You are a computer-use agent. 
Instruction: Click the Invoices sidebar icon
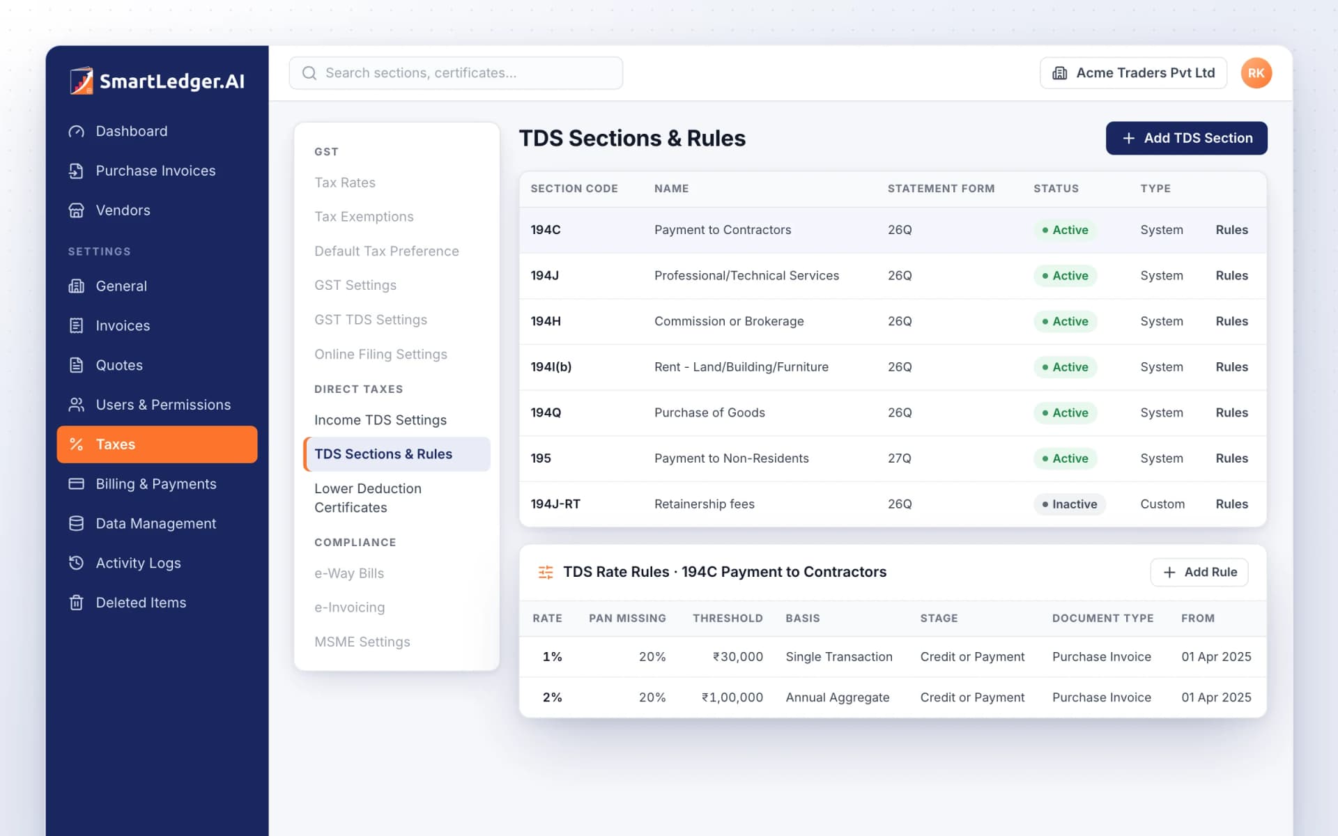77,326
